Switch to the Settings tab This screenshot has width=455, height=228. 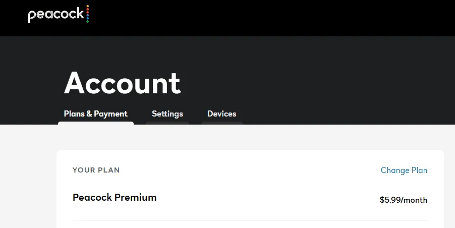click(x=167, y=113)
